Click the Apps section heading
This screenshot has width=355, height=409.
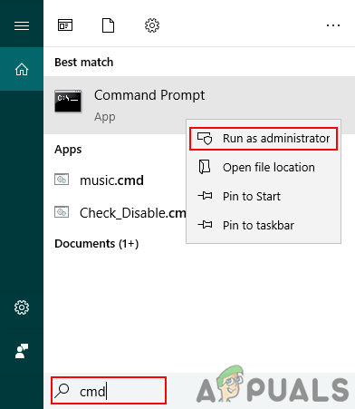pyautogui.click(x=68, y=150)
